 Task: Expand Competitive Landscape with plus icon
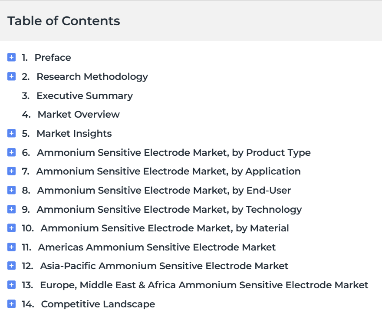tap(11, 304)
